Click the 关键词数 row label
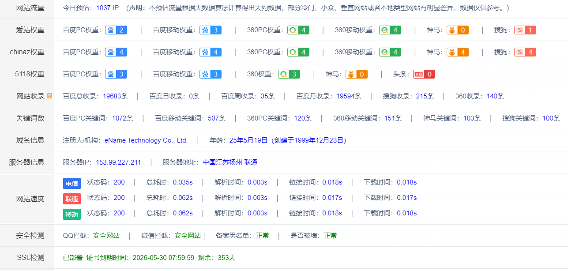568x271 pixels. (x=30, y=118)
